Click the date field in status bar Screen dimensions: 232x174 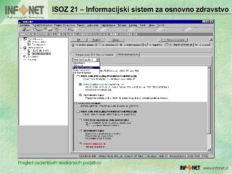pyautogui.click(x=194, y=156)
